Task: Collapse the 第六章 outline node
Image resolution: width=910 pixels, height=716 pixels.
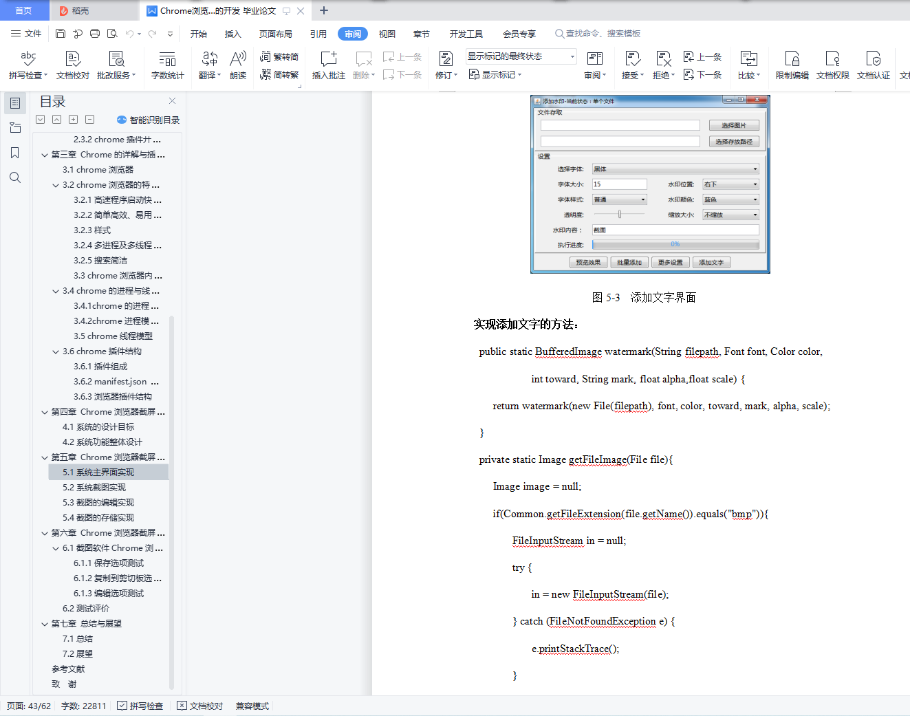Action: coord(45,533)
